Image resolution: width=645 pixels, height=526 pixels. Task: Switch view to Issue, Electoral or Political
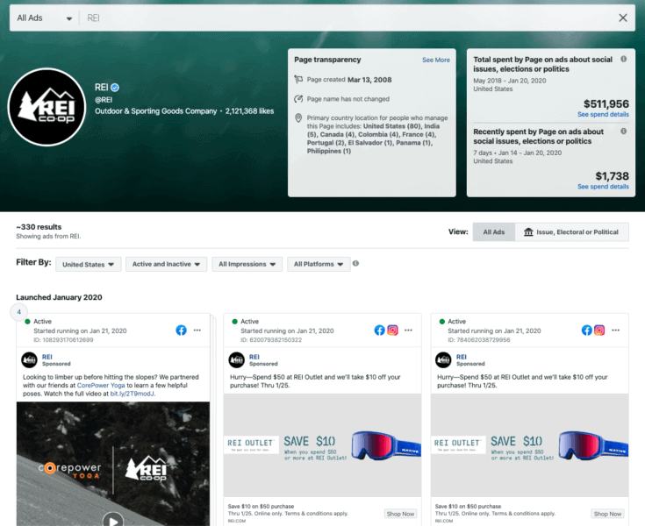[x=572, y=231]
